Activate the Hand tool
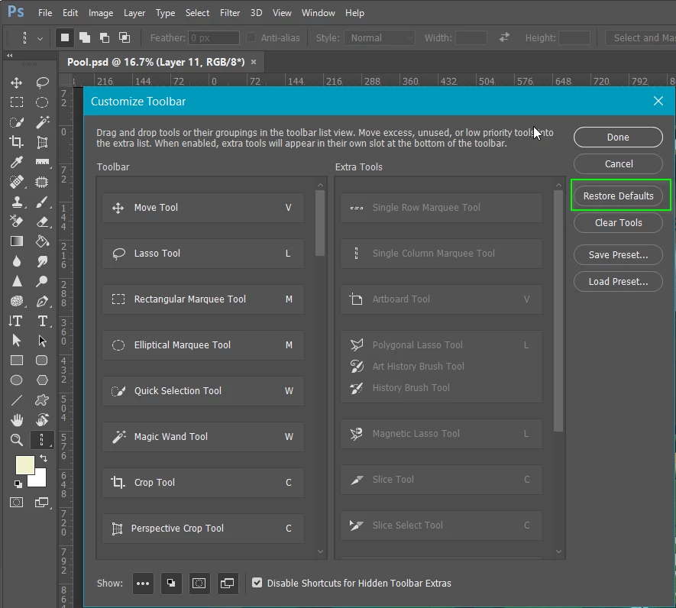Viewport: 676px width, 608px height. point(16,420)
